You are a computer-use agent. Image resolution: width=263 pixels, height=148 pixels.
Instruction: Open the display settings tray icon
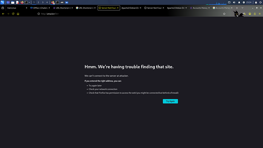pos(229,2)
